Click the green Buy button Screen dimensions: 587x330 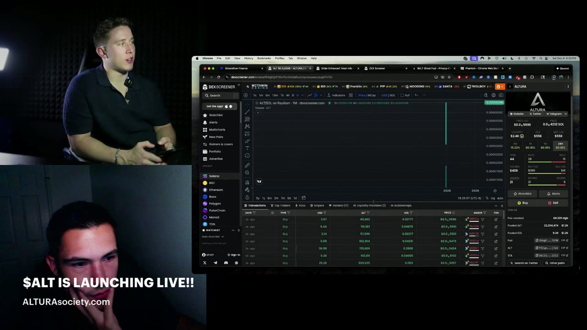(523, 203)
